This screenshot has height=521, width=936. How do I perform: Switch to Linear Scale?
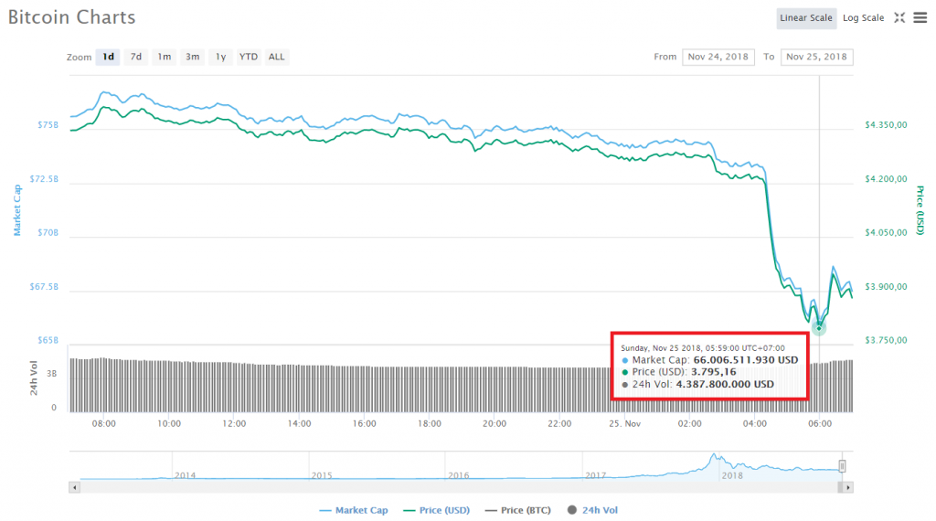(x=806, y=18)
